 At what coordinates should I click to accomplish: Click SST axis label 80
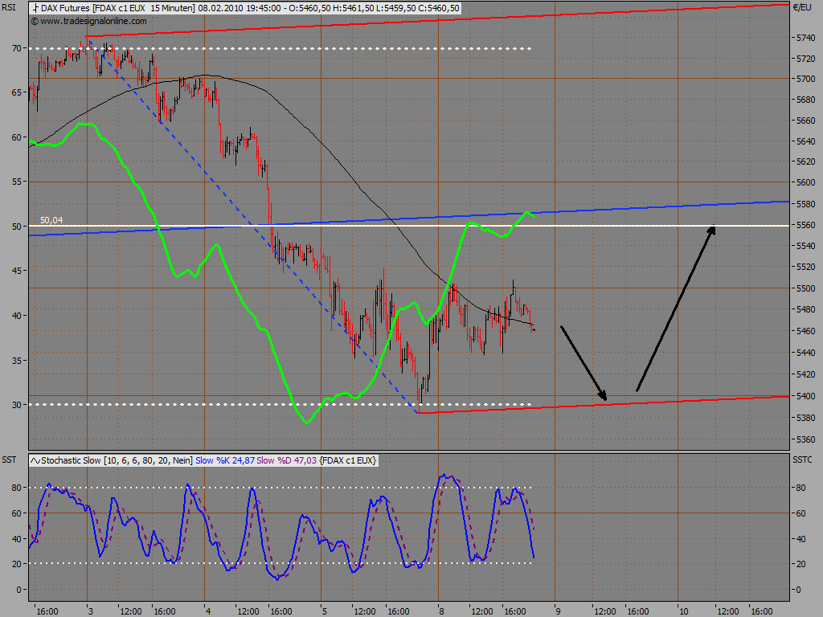[17, 488]
